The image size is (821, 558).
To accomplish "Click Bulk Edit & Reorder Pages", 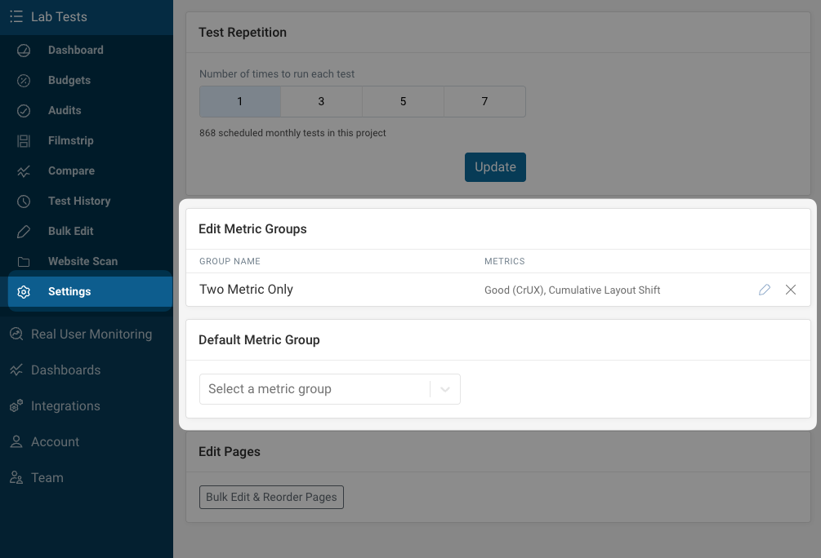I will [271, 497].
